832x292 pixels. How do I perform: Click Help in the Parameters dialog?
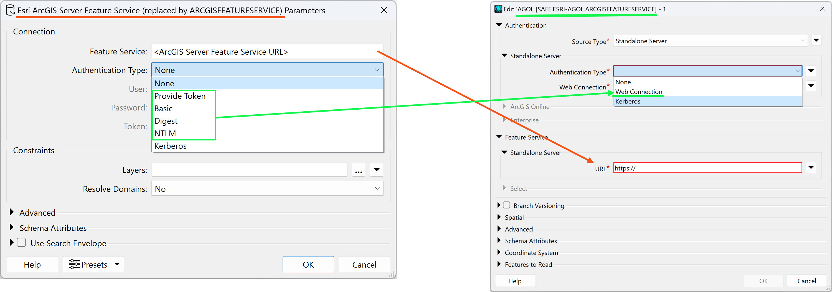coord(32,265)
